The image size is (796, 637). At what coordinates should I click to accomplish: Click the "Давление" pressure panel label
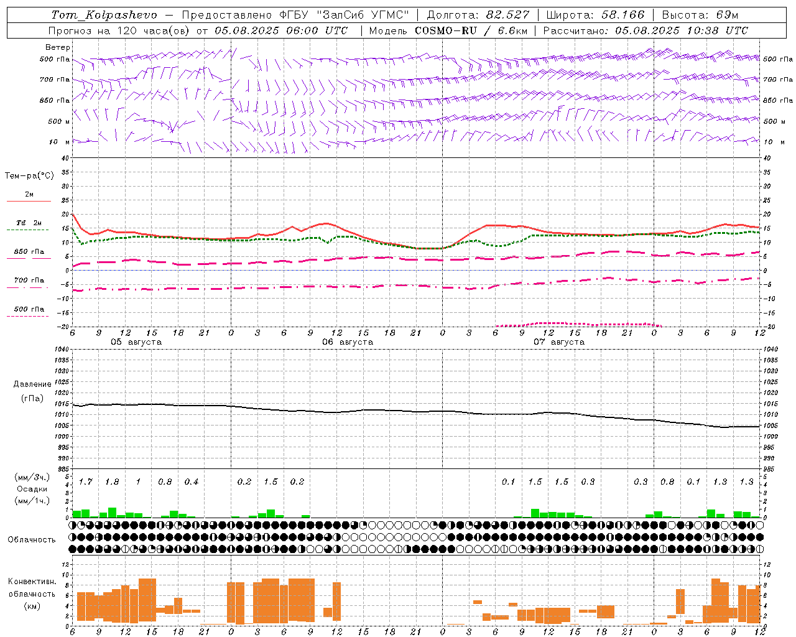click(x=32, y=384)
